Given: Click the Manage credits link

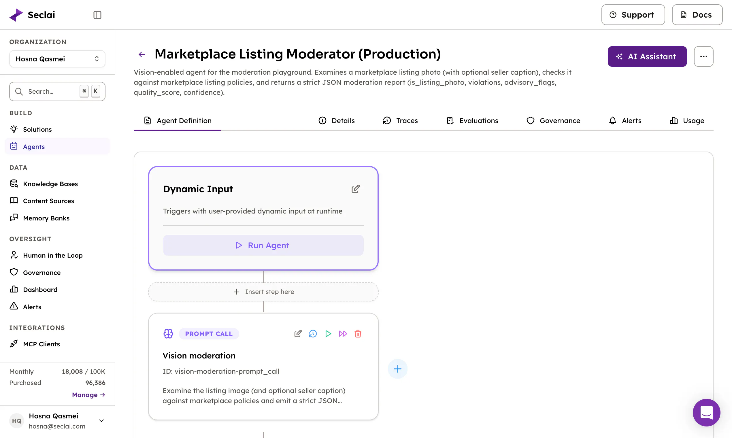Looking at the screenshot, I should 88,395.
